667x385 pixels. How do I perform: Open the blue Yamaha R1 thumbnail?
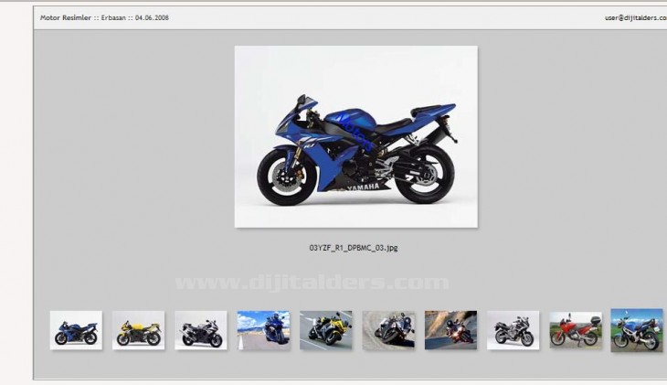(x=76, y=330)
